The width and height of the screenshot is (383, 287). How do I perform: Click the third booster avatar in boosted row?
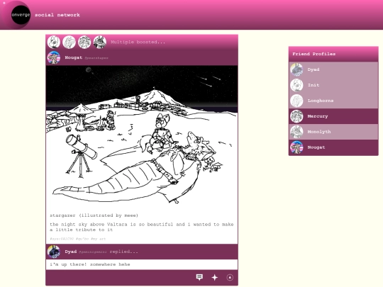click(84, 42)
